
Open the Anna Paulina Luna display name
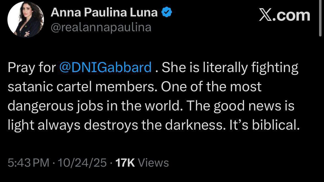(x=104, y=13)
